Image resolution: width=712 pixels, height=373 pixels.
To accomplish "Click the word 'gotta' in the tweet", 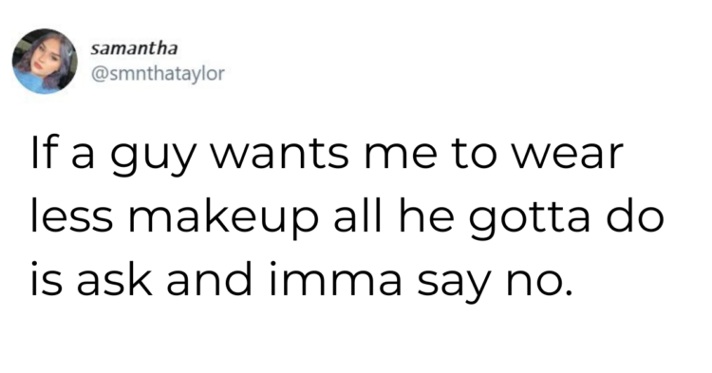I will pyautogui.click(x=530, y=219).
